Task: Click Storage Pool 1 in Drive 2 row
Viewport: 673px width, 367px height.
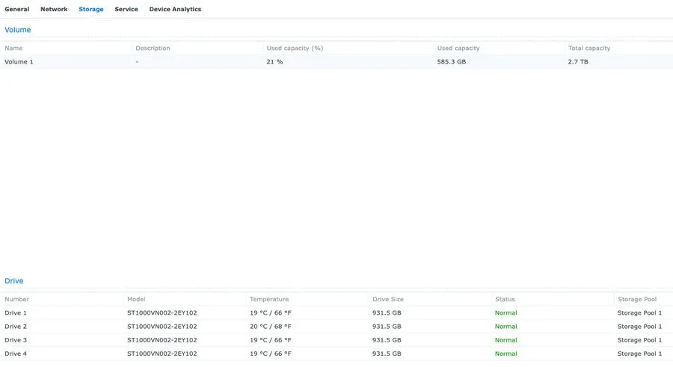Action: [639, 327]
